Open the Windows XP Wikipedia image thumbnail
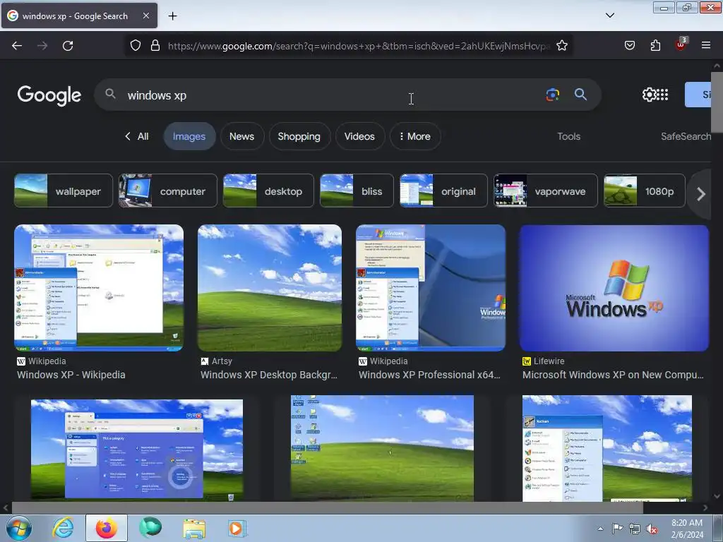This screenshot has height=542, width=723. 99,288
